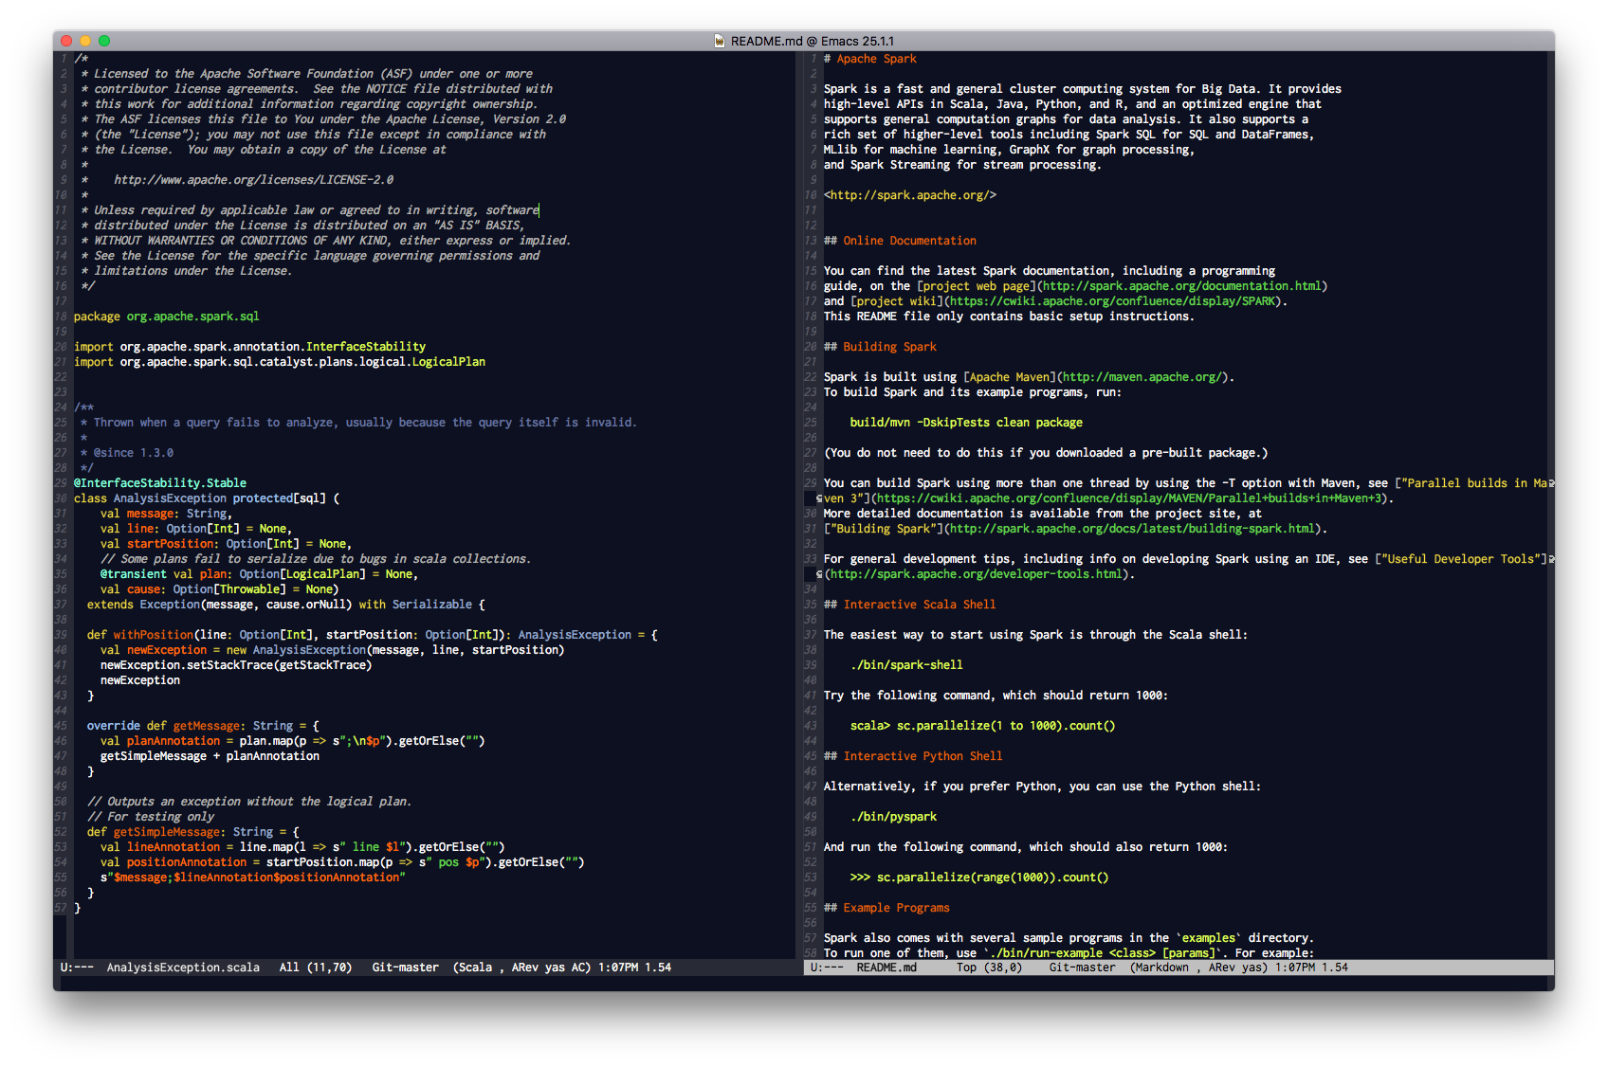Click the '@InterfaceStability.Stable' annotation
The height and width of the screenshot is (1067, 1608).
(160, 483)
